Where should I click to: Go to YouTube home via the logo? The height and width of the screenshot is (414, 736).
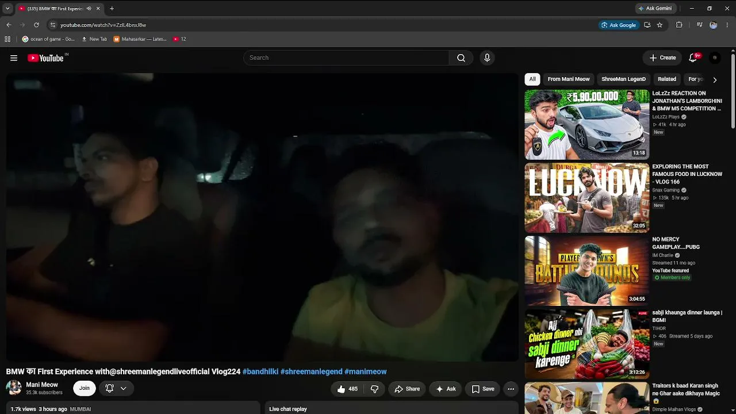(46, 58)
